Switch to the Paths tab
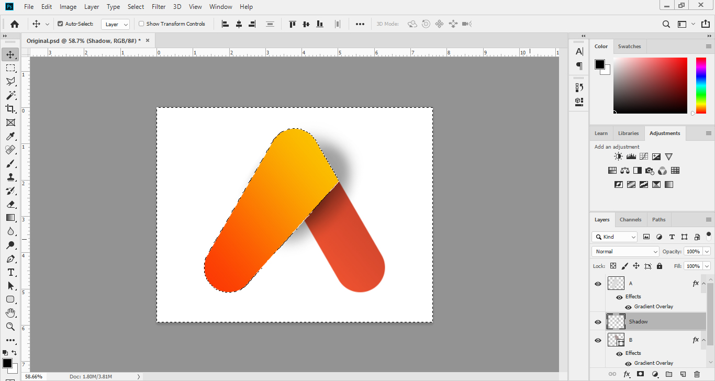This screenshot has width=715, height=381. [x=658, y=220]
